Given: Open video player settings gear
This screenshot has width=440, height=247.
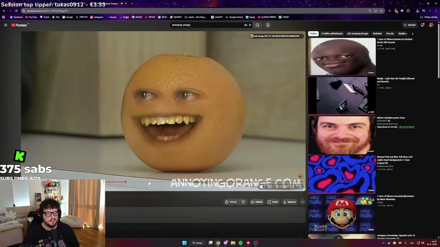Looking at the screenshot, I should (x=277, y=187).
